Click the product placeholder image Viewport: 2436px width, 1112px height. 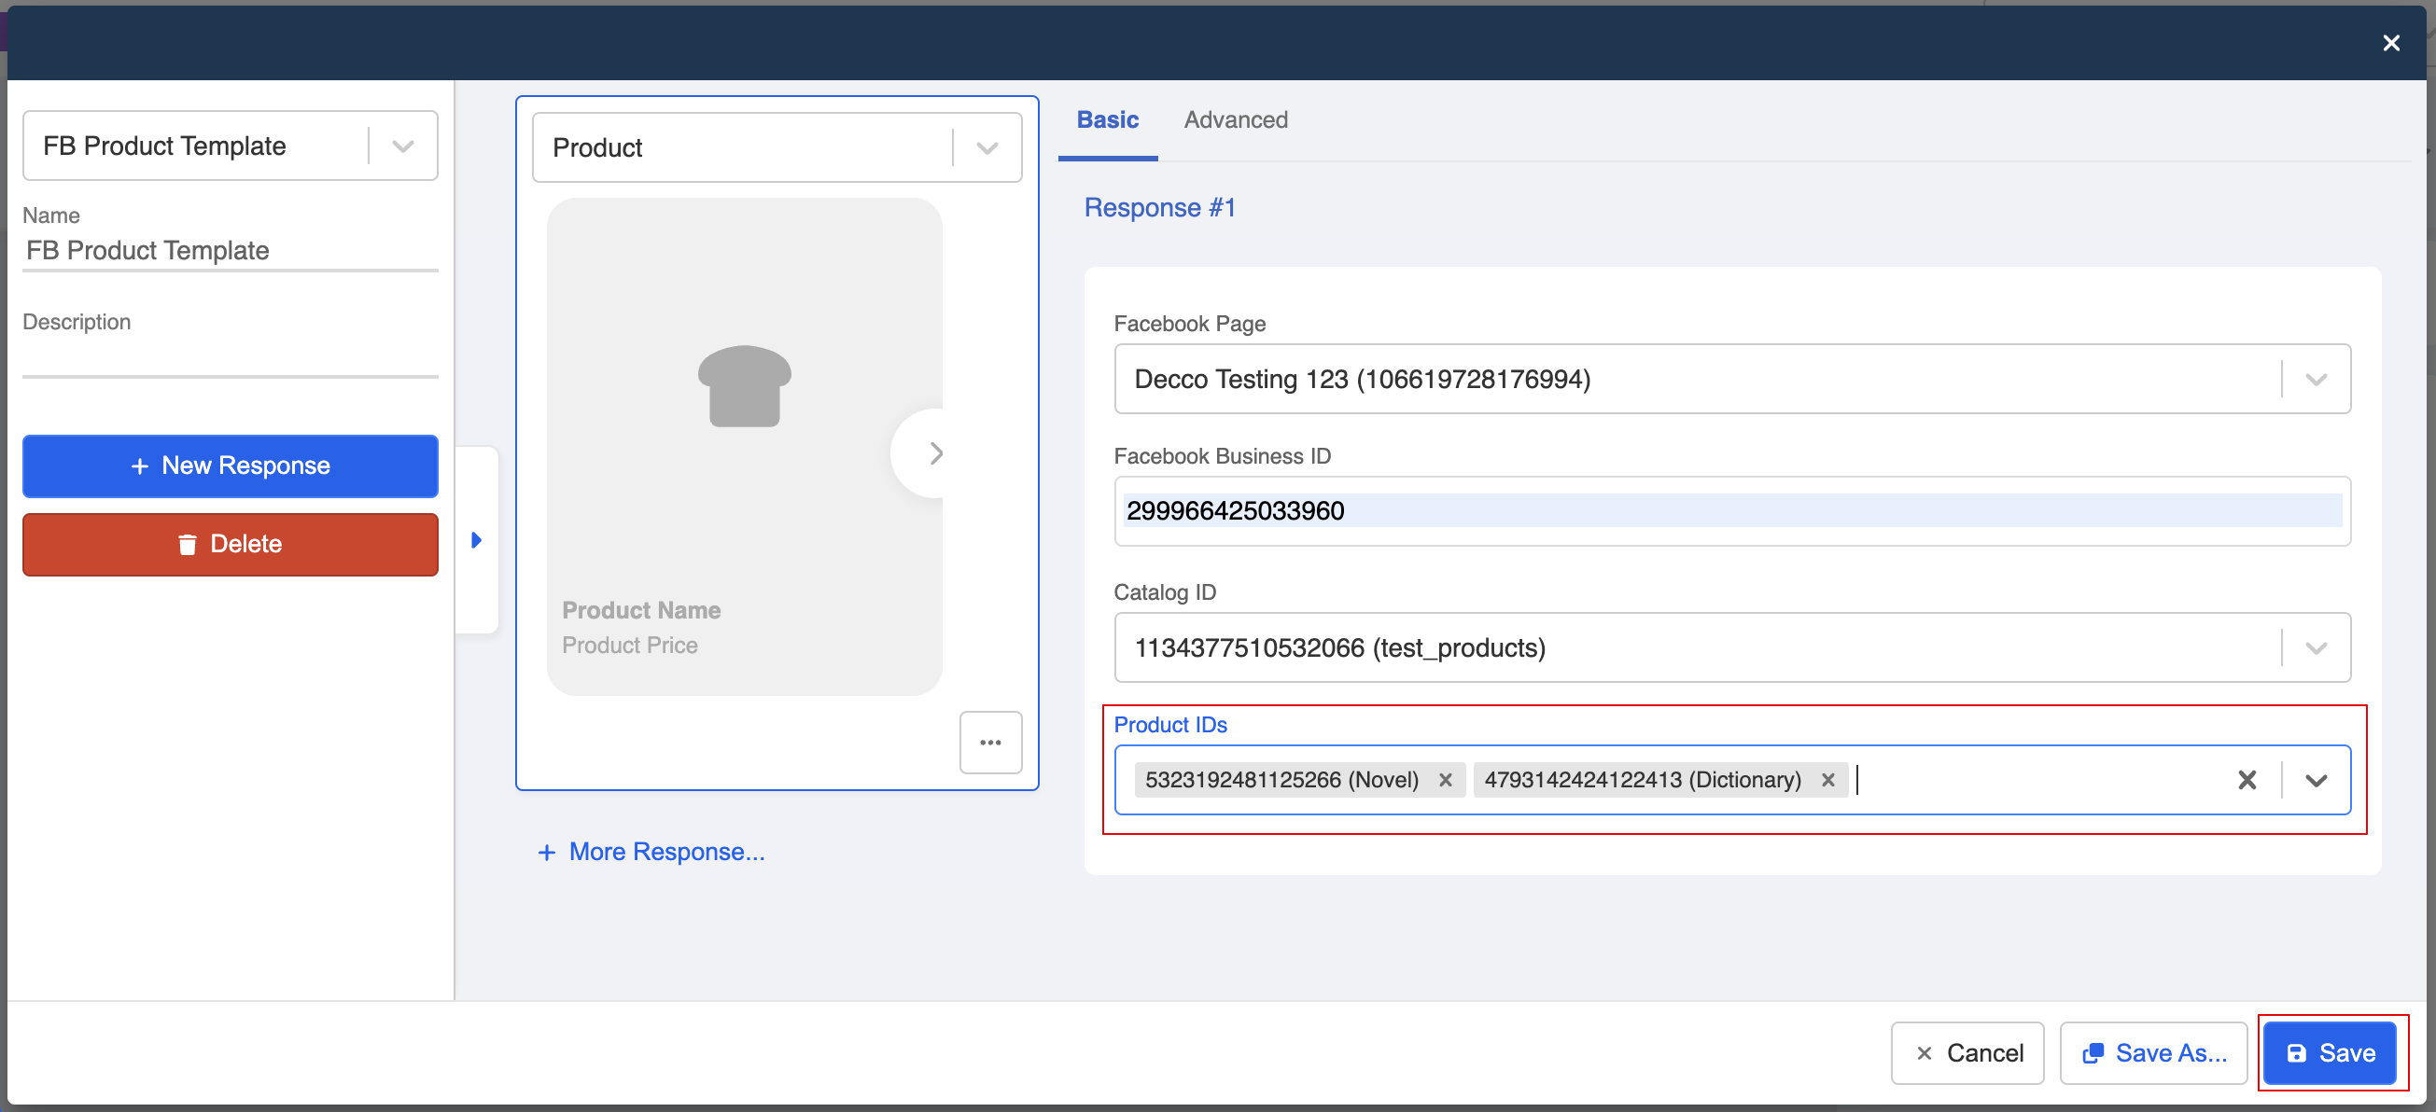(x=744, y=386)
